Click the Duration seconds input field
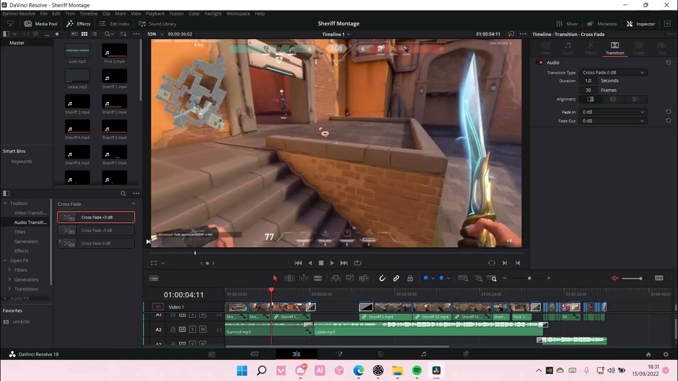 (588, 81)
